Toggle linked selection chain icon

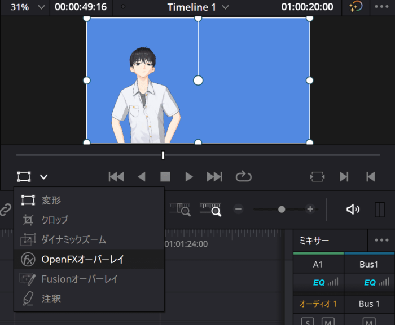(6, 210)
